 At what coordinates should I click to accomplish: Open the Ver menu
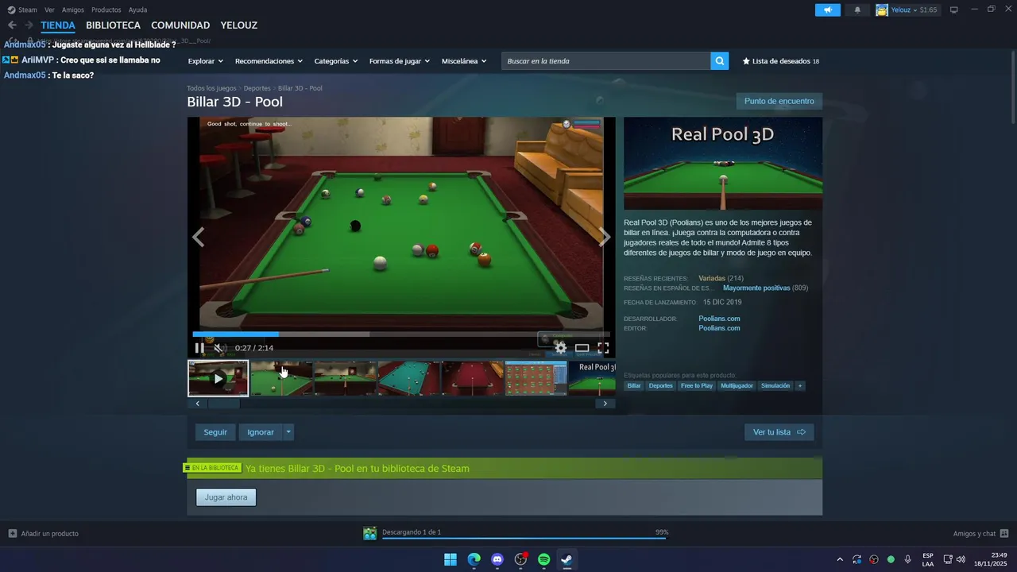(x=49, y=10)
